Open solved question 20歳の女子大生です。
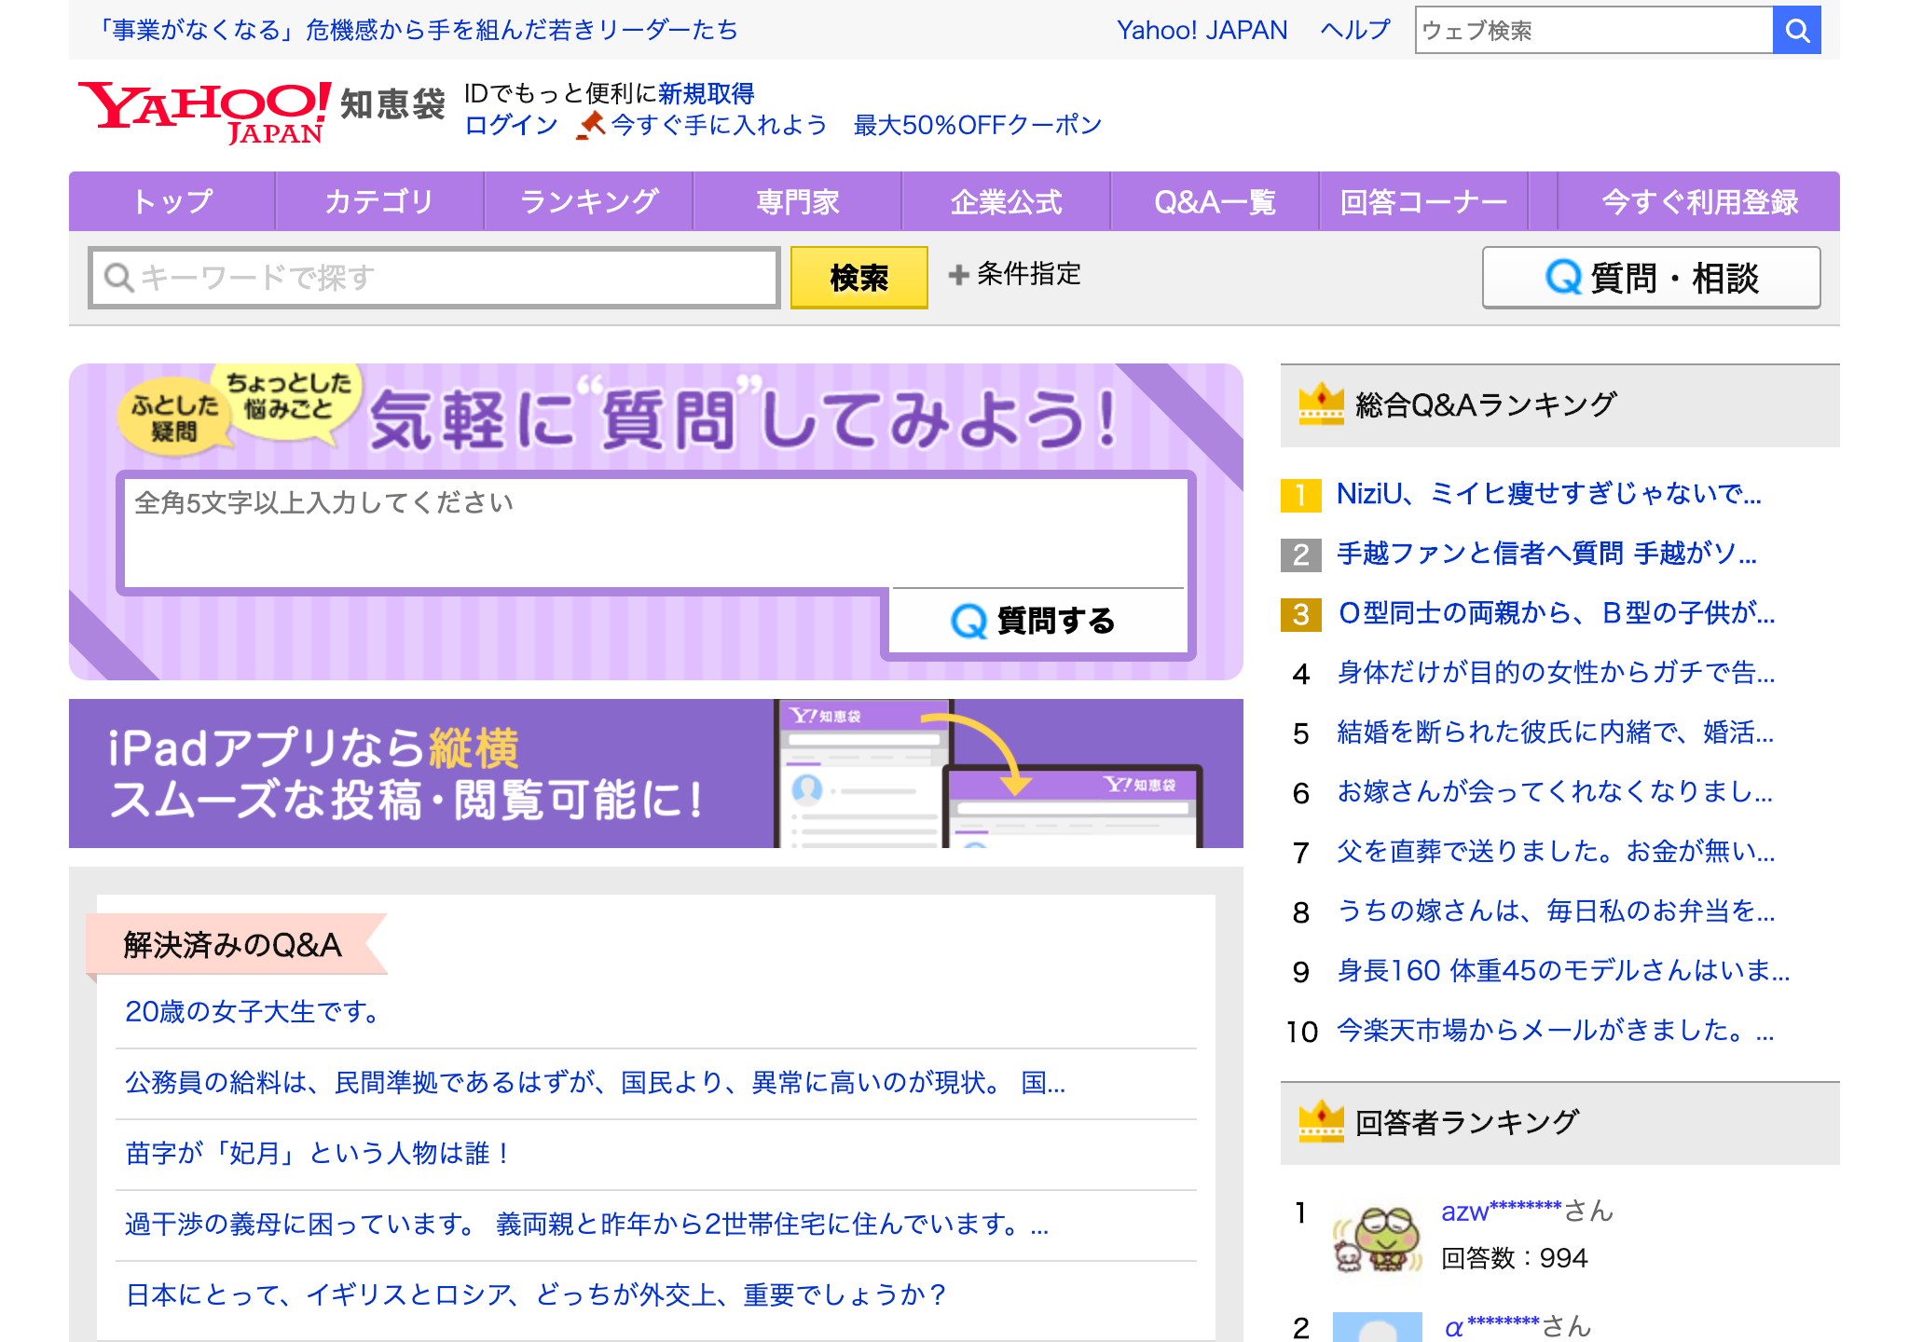 coord(254,1012)
